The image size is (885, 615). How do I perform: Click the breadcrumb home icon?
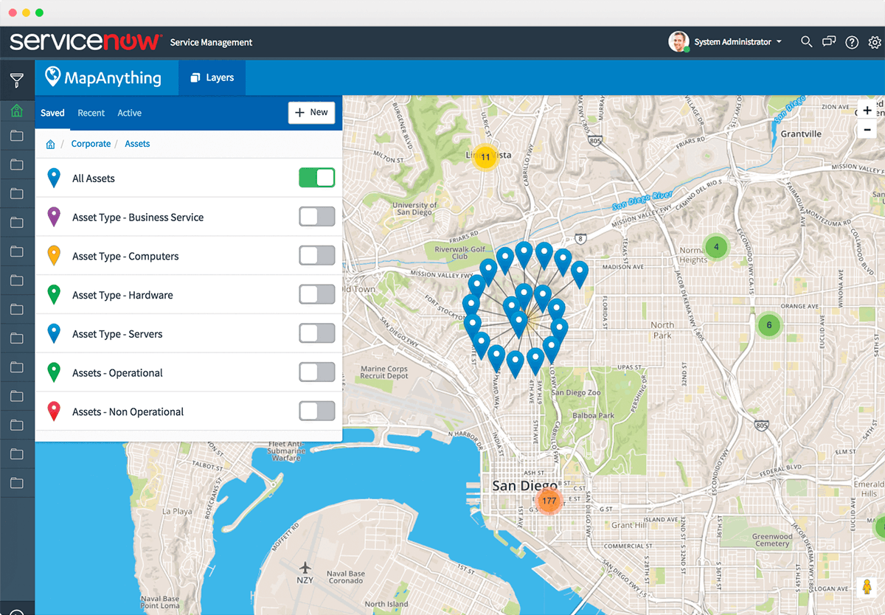point(50,144)
